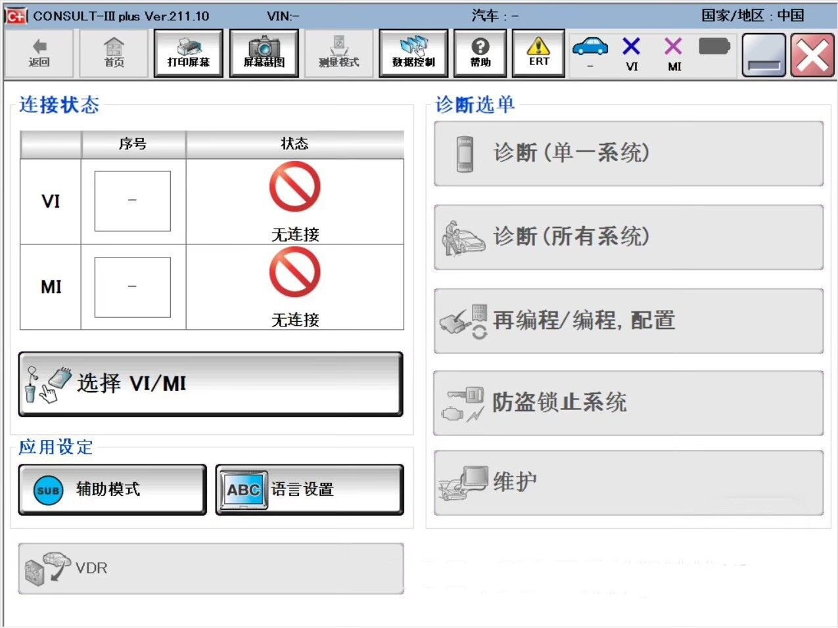Click 无连接 text in MI row
838x628 pixels.
click(295, 320)
